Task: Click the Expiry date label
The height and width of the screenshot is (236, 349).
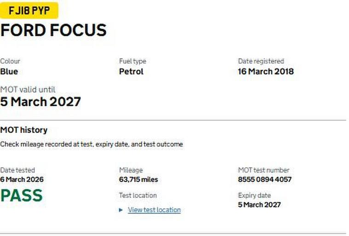Action: coord(254,195)
